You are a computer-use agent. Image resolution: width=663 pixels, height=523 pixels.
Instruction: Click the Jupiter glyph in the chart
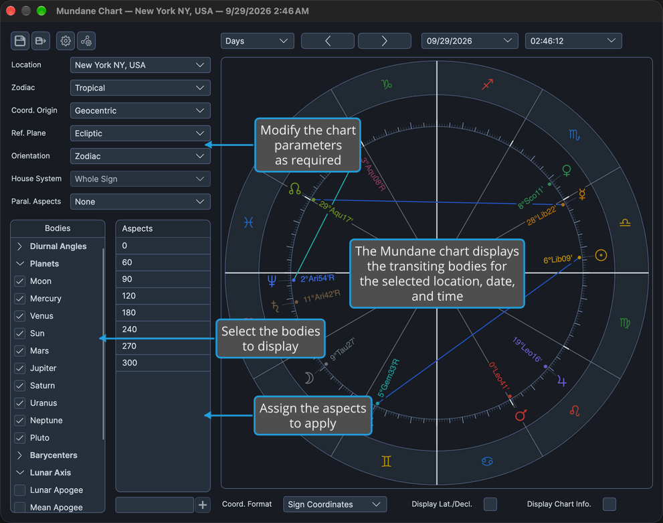[562, 381]
